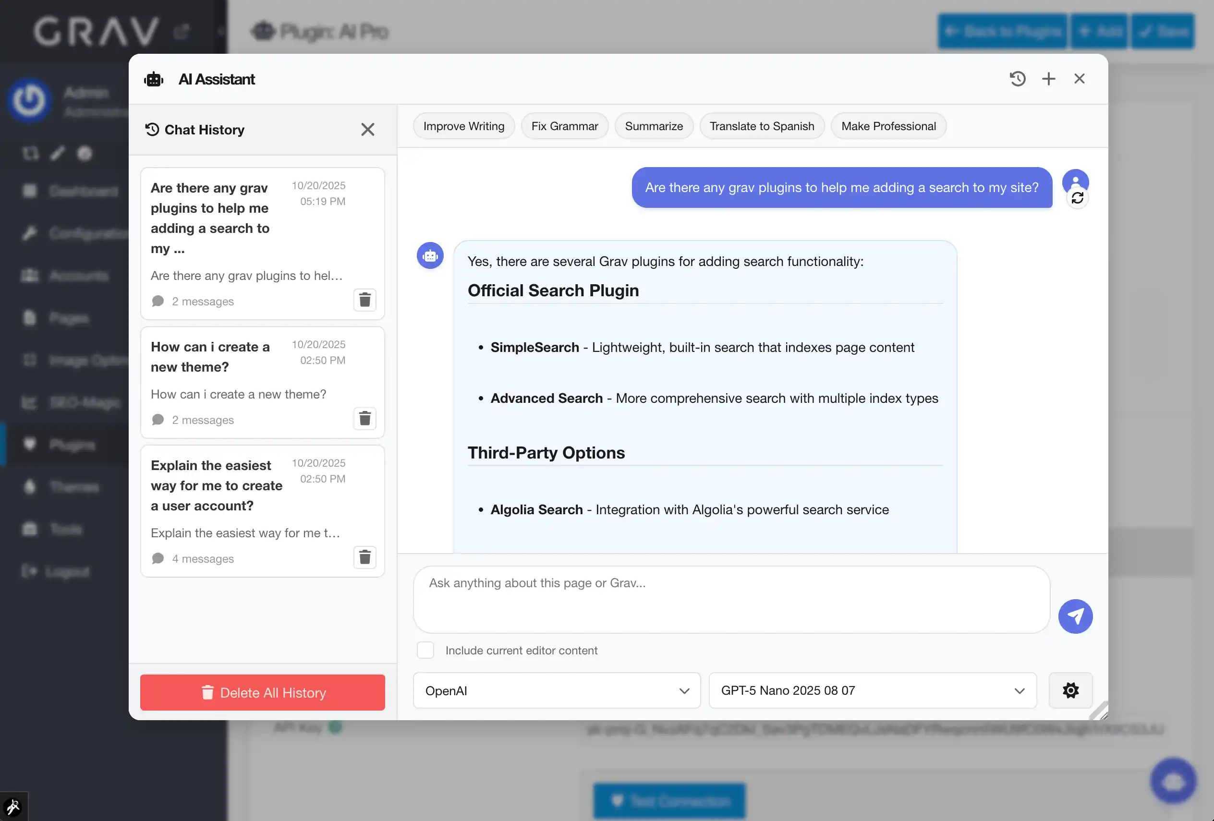Click the 'Ask anything about this page' input
This screenshot has width=1214, height=821.
731,599
